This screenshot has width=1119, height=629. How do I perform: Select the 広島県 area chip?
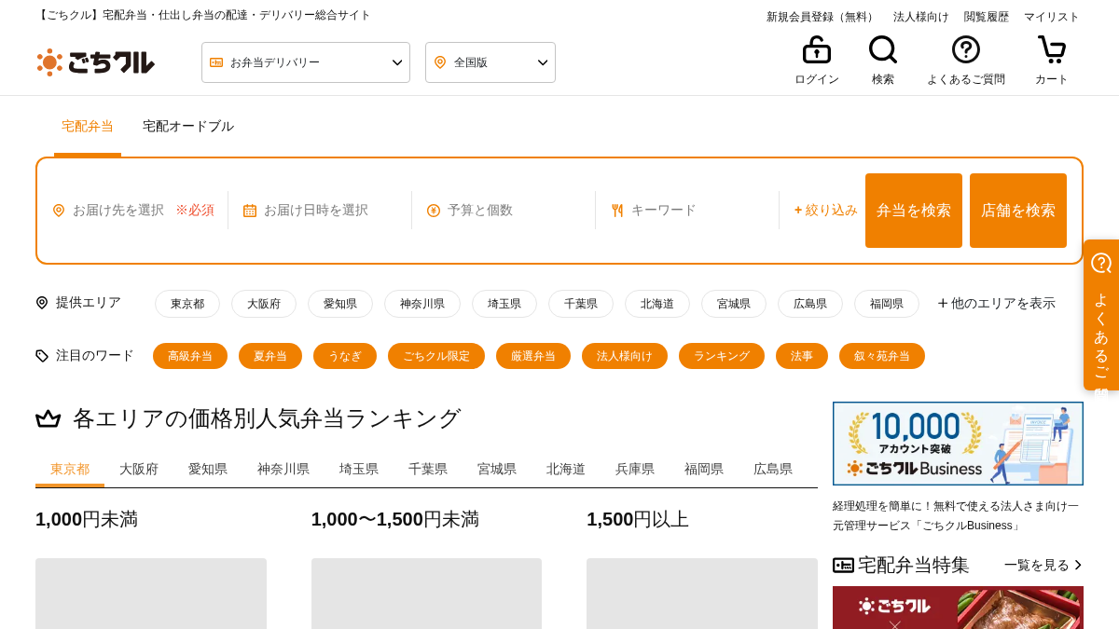[810, 304]
